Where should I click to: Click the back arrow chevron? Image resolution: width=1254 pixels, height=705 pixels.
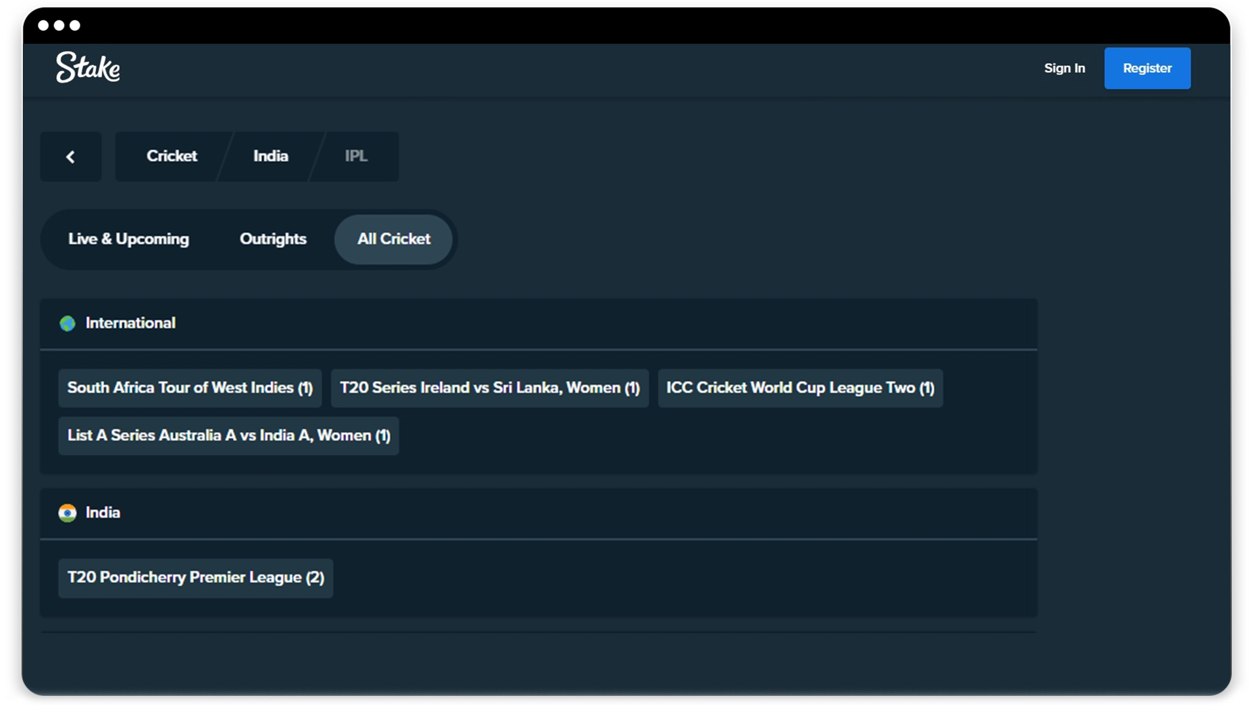(x=71, y=157)
